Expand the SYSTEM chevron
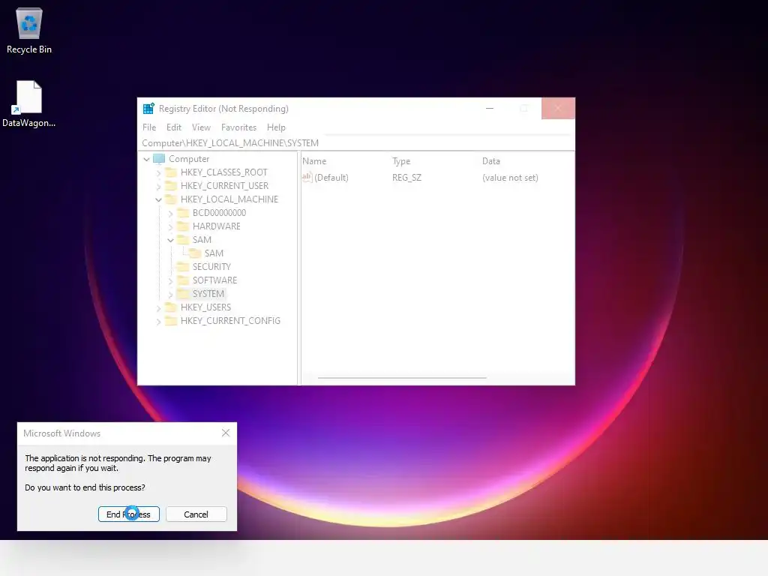The width and height of the screenshot is (768, 576). pos(170,294)
